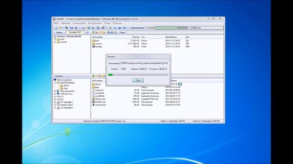Open the Действия menu

(66, 23)
